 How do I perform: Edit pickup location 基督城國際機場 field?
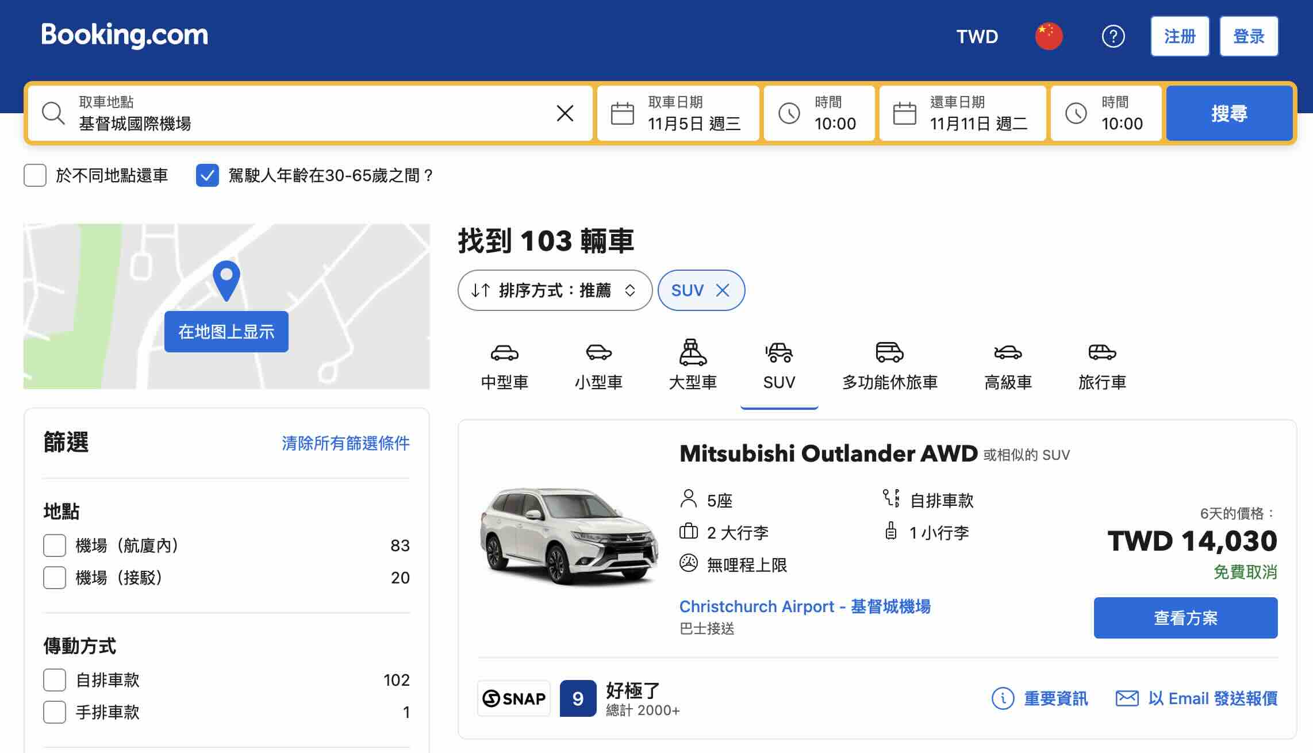pos(310,113)
